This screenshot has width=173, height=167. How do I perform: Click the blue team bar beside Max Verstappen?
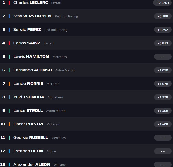click(x=9, y=16)
